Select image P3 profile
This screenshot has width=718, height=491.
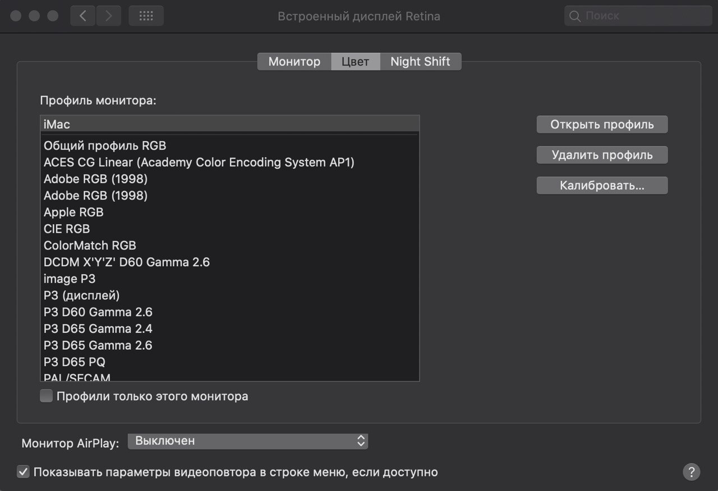[x=230, y=279]
